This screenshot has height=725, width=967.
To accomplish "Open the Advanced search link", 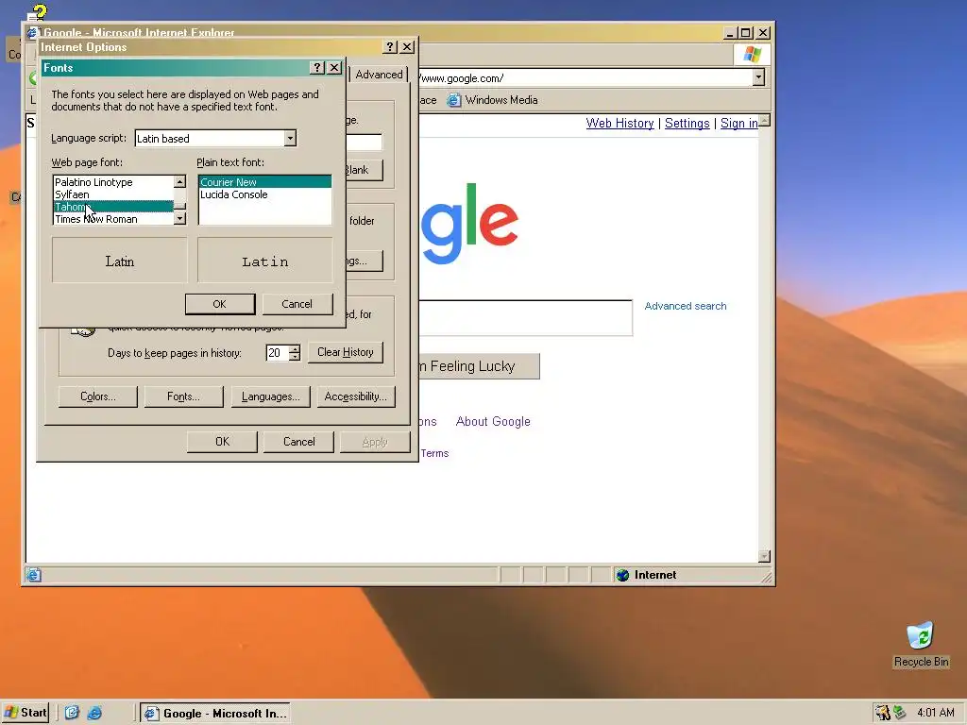I will (x=686, y=306).
